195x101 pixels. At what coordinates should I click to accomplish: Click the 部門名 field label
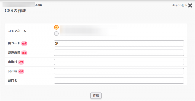pos(12,81)
